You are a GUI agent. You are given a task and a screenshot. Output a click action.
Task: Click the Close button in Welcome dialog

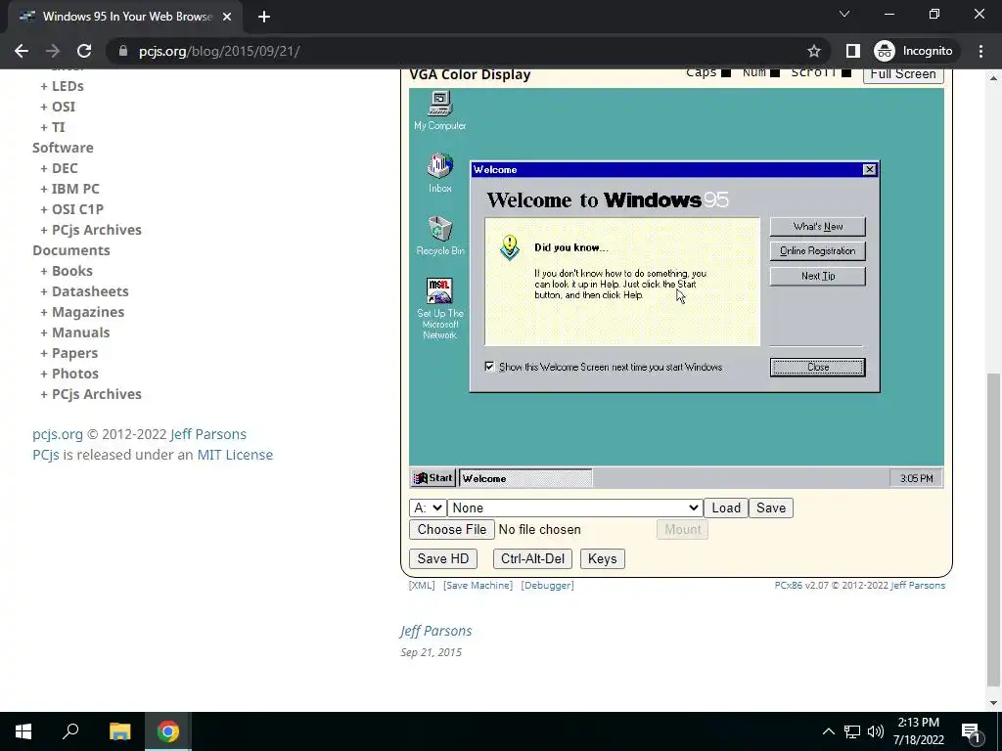(x=817, y=368)
